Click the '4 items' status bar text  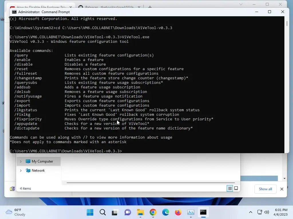pos(25,188)
